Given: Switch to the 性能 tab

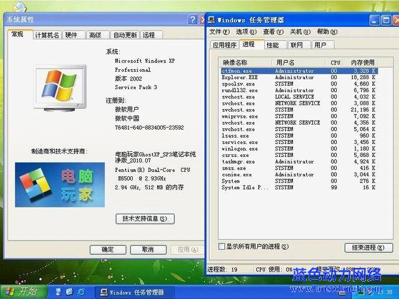Looking at the screenshot, I should click(x=276, y=45).
